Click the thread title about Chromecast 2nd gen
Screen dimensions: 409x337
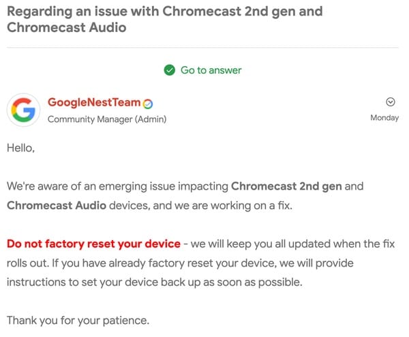(x=165, y=19)
